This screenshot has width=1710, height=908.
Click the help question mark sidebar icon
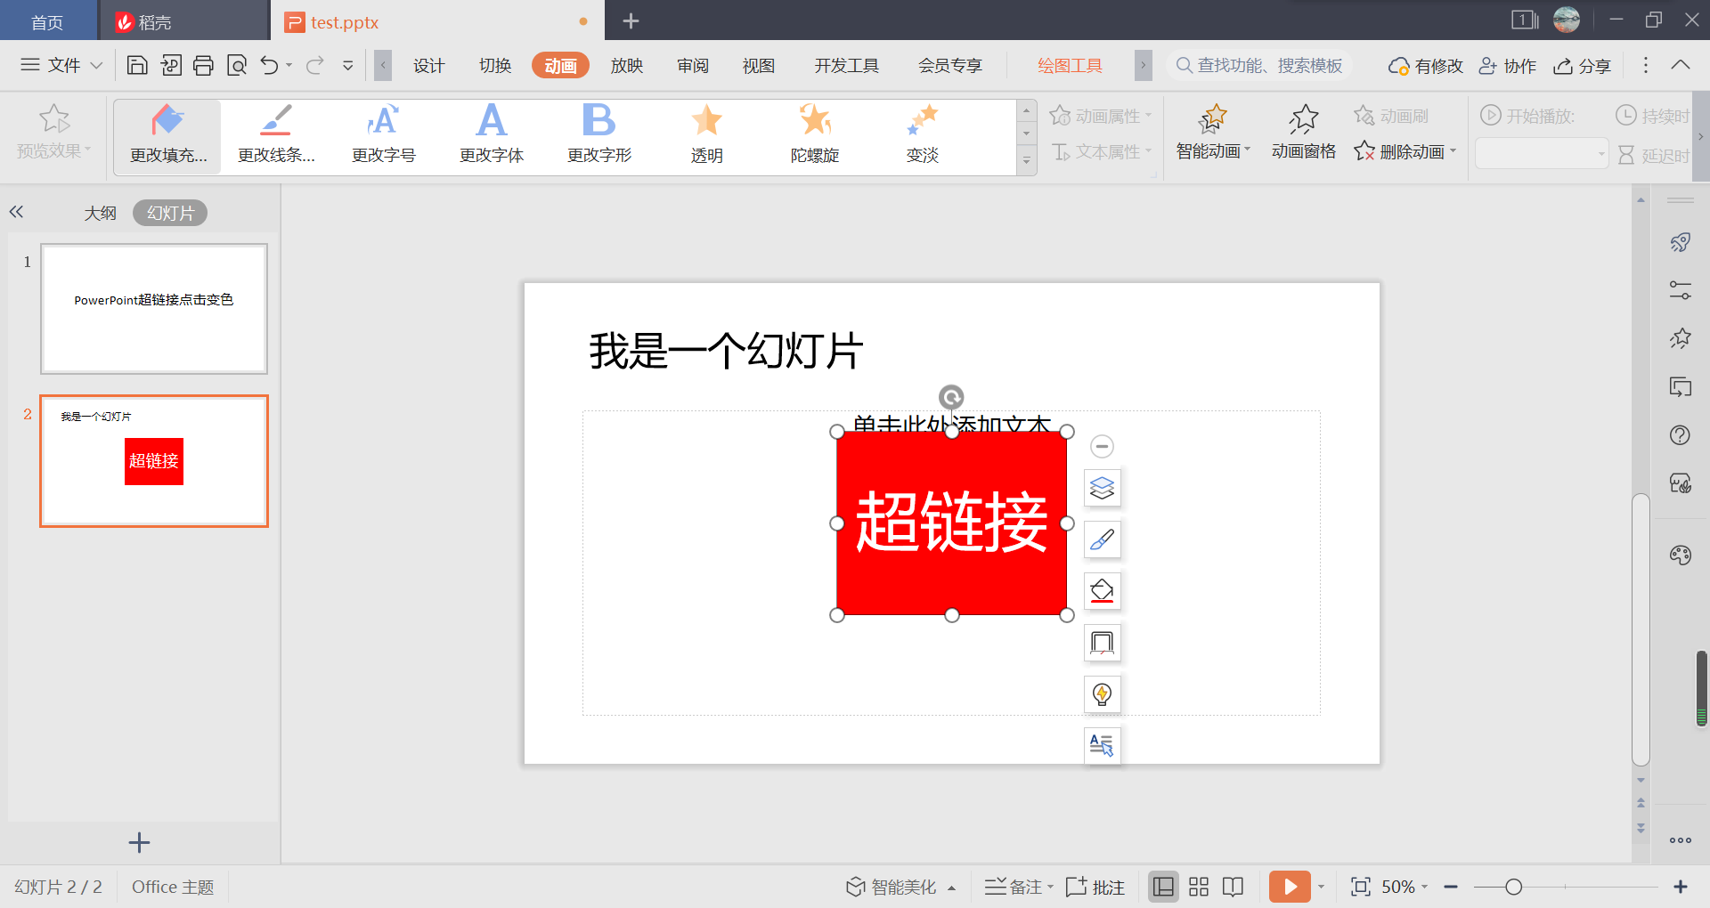[x=1681, y=435]
